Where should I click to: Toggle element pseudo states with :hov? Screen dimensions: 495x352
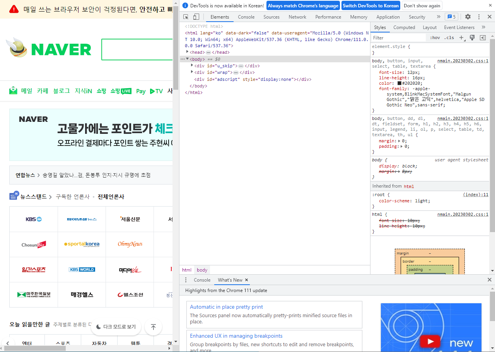[x=435, y=38]
